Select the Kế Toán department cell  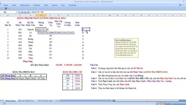[x=41, y=78]
